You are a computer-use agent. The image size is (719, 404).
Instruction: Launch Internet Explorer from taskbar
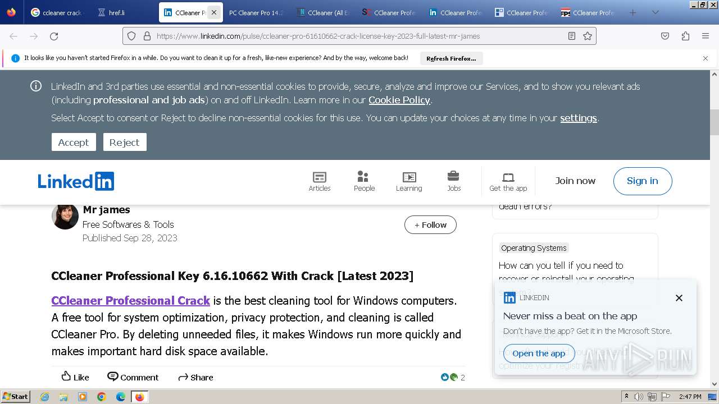click(45, 397)
